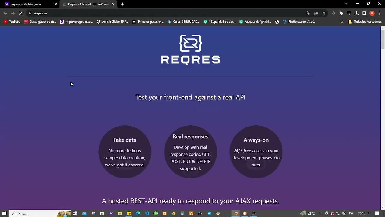385x217 pixels.
Task: Open the Extensions puzzle icon
Action: (x=341, y=13)
